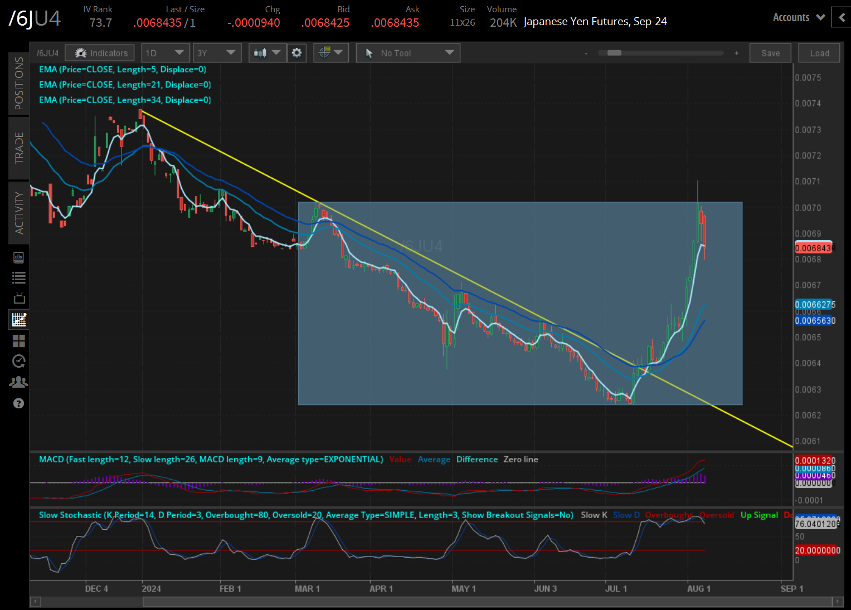Open the candlestick chart type dropdown
This screenshot has height=610, width=851.
(267, 53)
